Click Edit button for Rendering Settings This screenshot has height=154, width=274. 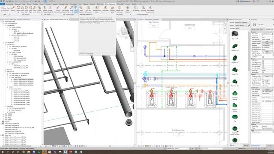[267, 76]
